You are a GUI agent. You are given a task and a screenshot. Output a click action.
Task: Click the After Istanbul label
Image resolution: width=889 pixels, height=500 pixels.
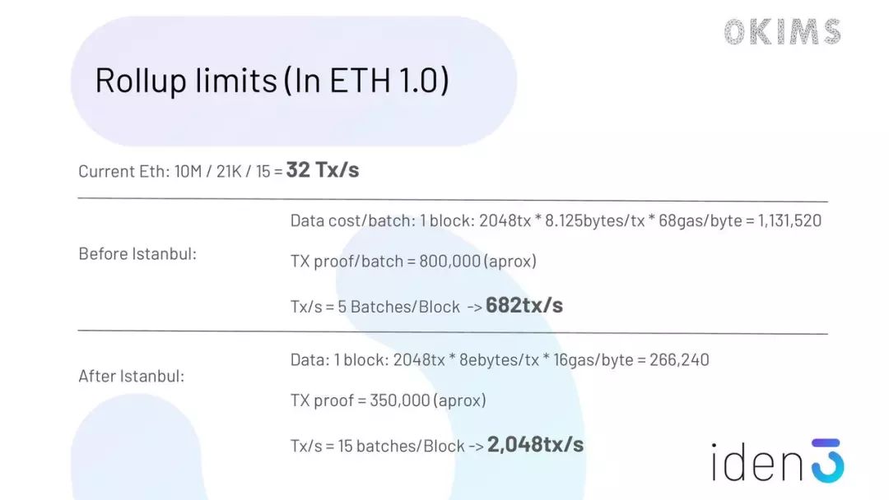[x=131, y=376]
